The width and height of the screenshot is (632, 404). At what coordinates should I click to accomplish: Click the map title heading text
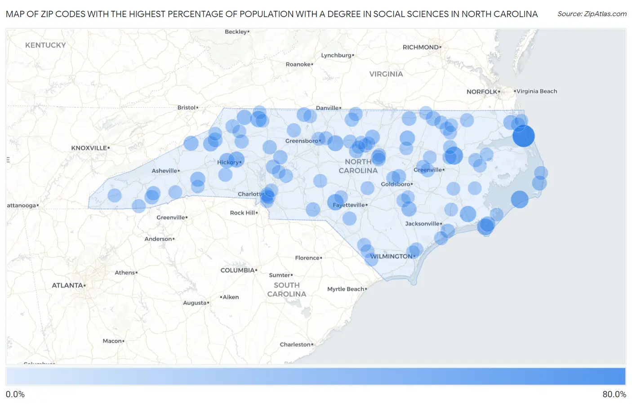coord(271,14)
